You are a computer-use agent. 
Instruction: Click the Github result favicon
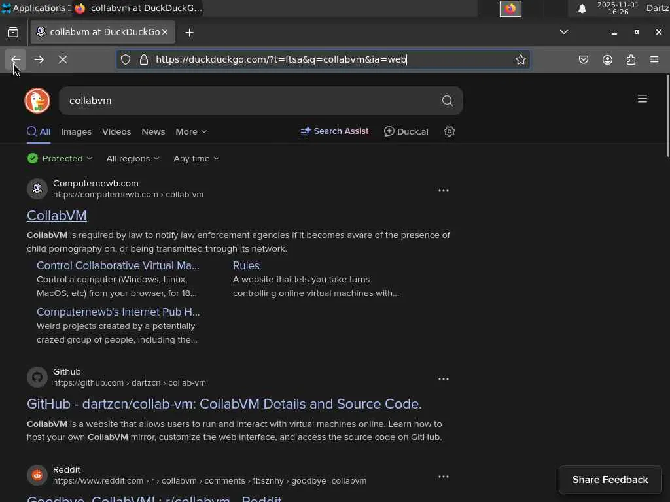pyautogui.click(x=37, y=377)
